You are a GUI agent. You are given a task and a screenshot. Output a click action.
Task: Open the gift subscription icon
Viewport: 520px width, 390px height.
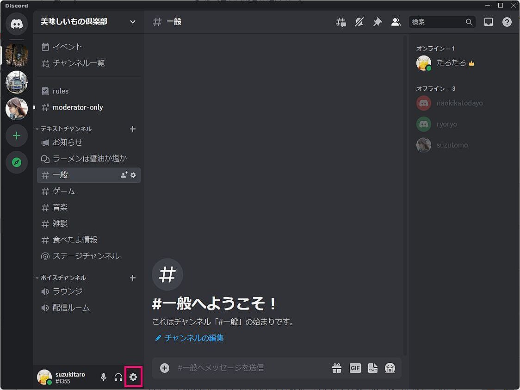pyautogui.click(x=336, y=368)
